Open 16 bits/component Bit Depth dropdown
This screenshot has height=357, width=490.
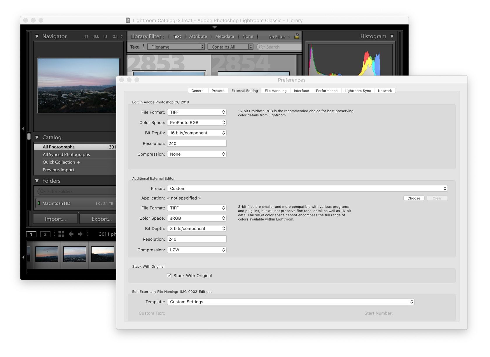point(197,133)
